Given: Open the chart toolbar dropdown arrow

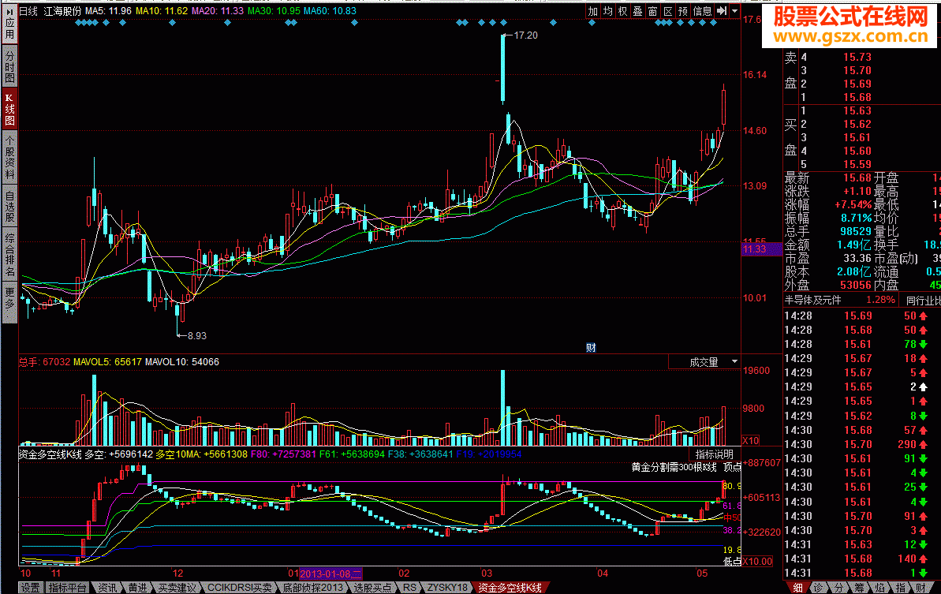Looking at the screenshot, I should (734, 11).
